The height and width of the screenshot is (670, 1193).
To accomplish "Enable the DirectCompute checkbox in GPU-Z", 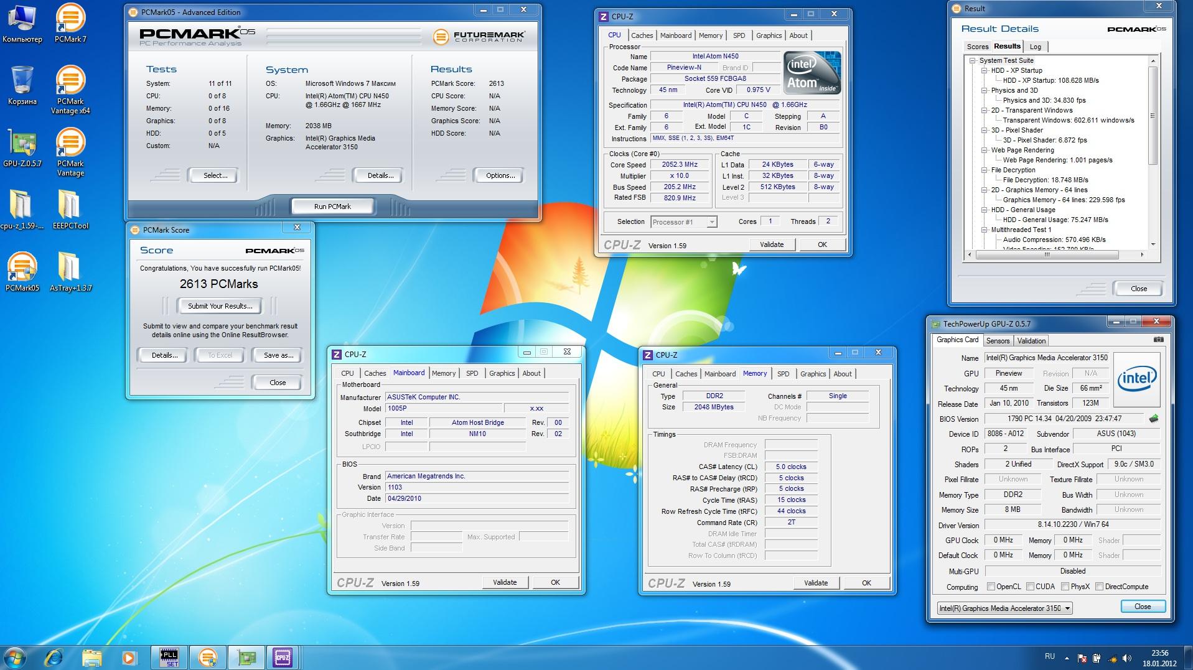I will coord(1099,587).
